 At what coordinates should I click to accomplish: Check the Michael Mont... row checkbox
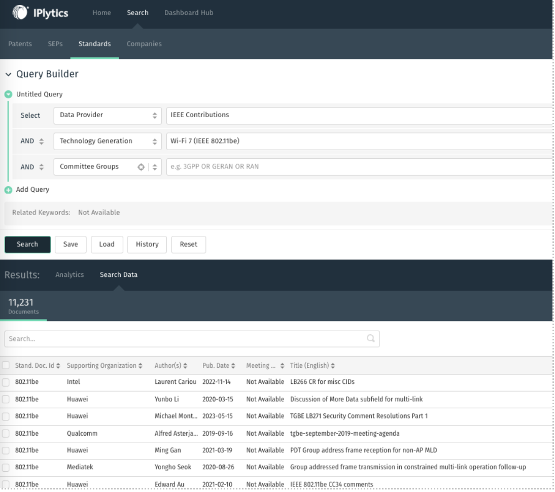pos(6,416)
